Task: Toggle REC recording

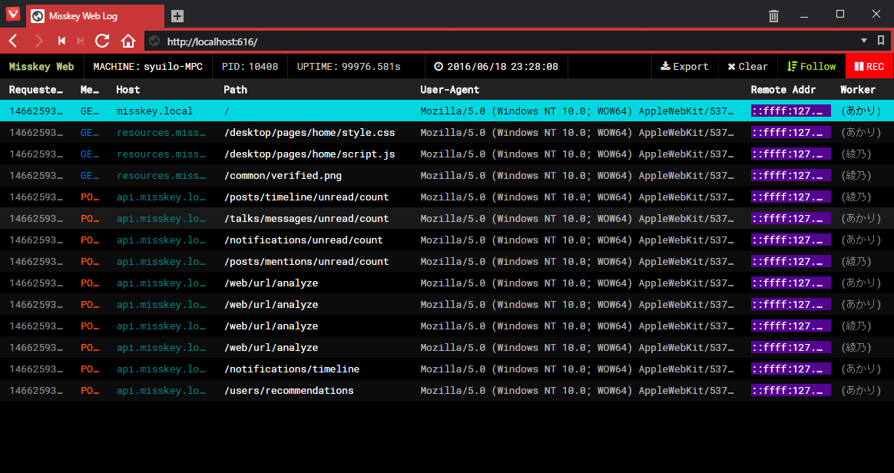Action: (x=869, y=67)
